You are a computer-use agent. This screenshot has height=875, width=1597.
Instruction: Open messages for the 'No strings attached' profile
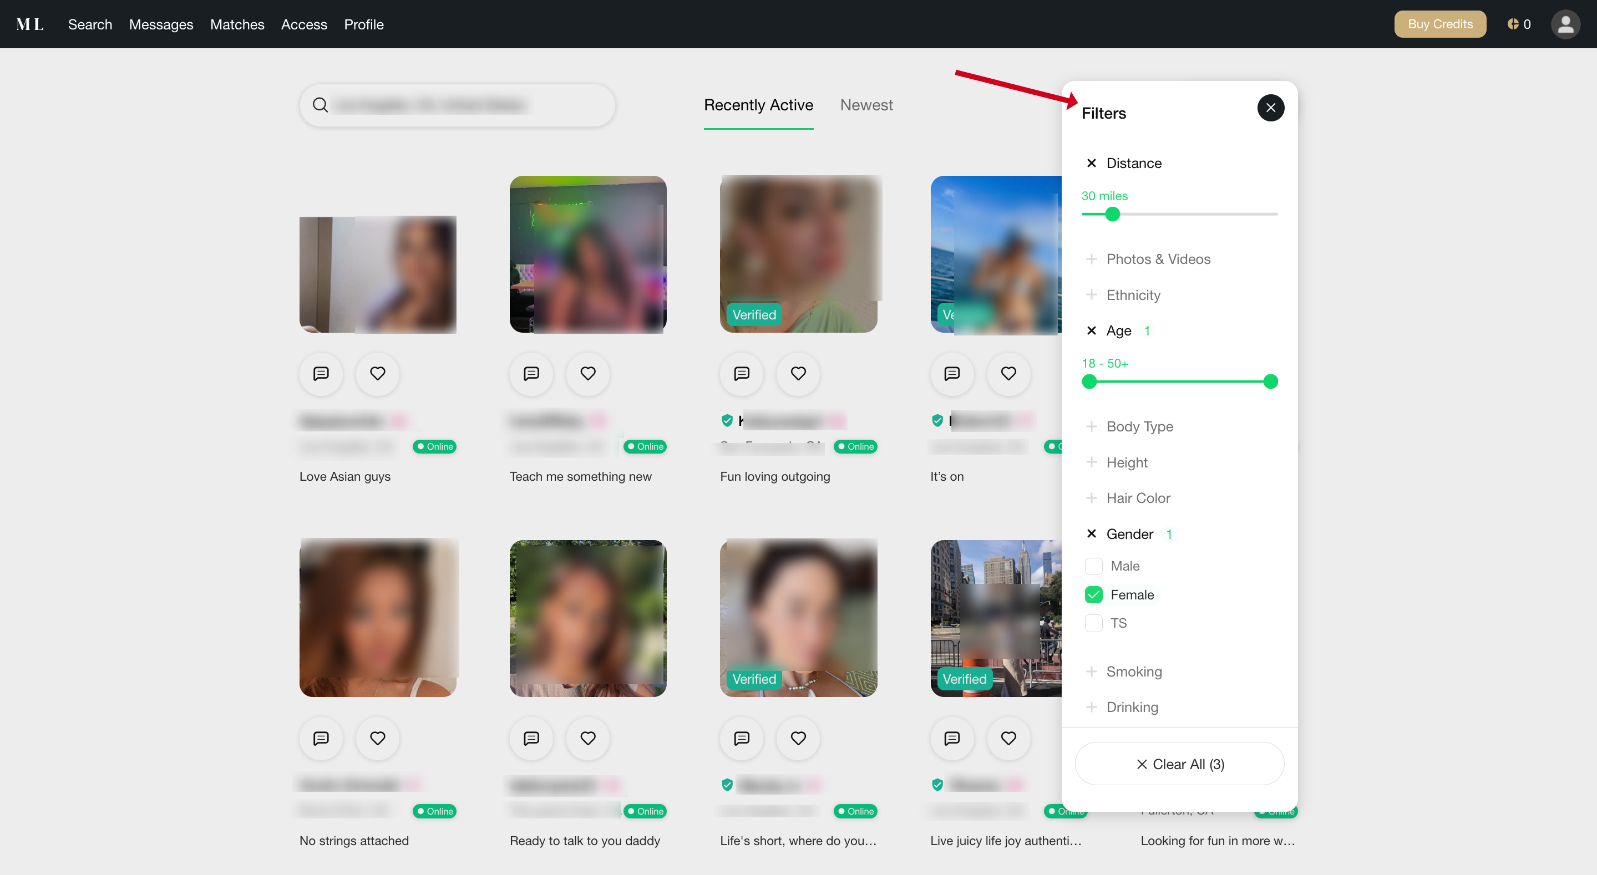(x=321, y=738)
